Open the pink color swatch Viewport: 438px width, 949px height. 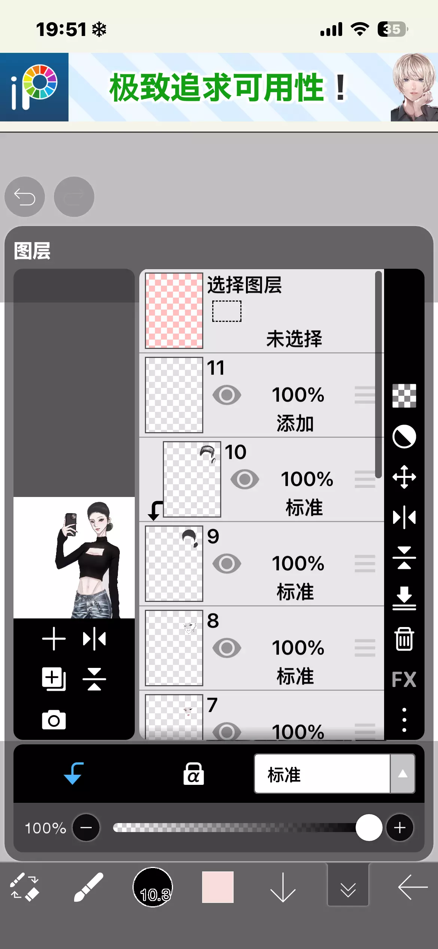218,887
